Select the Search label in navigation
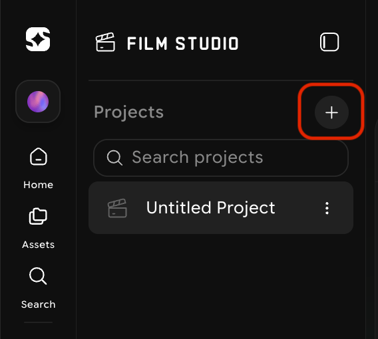 [x=38, y=304]
